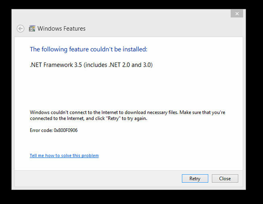The width and height of the screenshot is (263, 204).
Task: Click the ".NET Framework 3.5" feature name
Action: (x=56, y=65)
